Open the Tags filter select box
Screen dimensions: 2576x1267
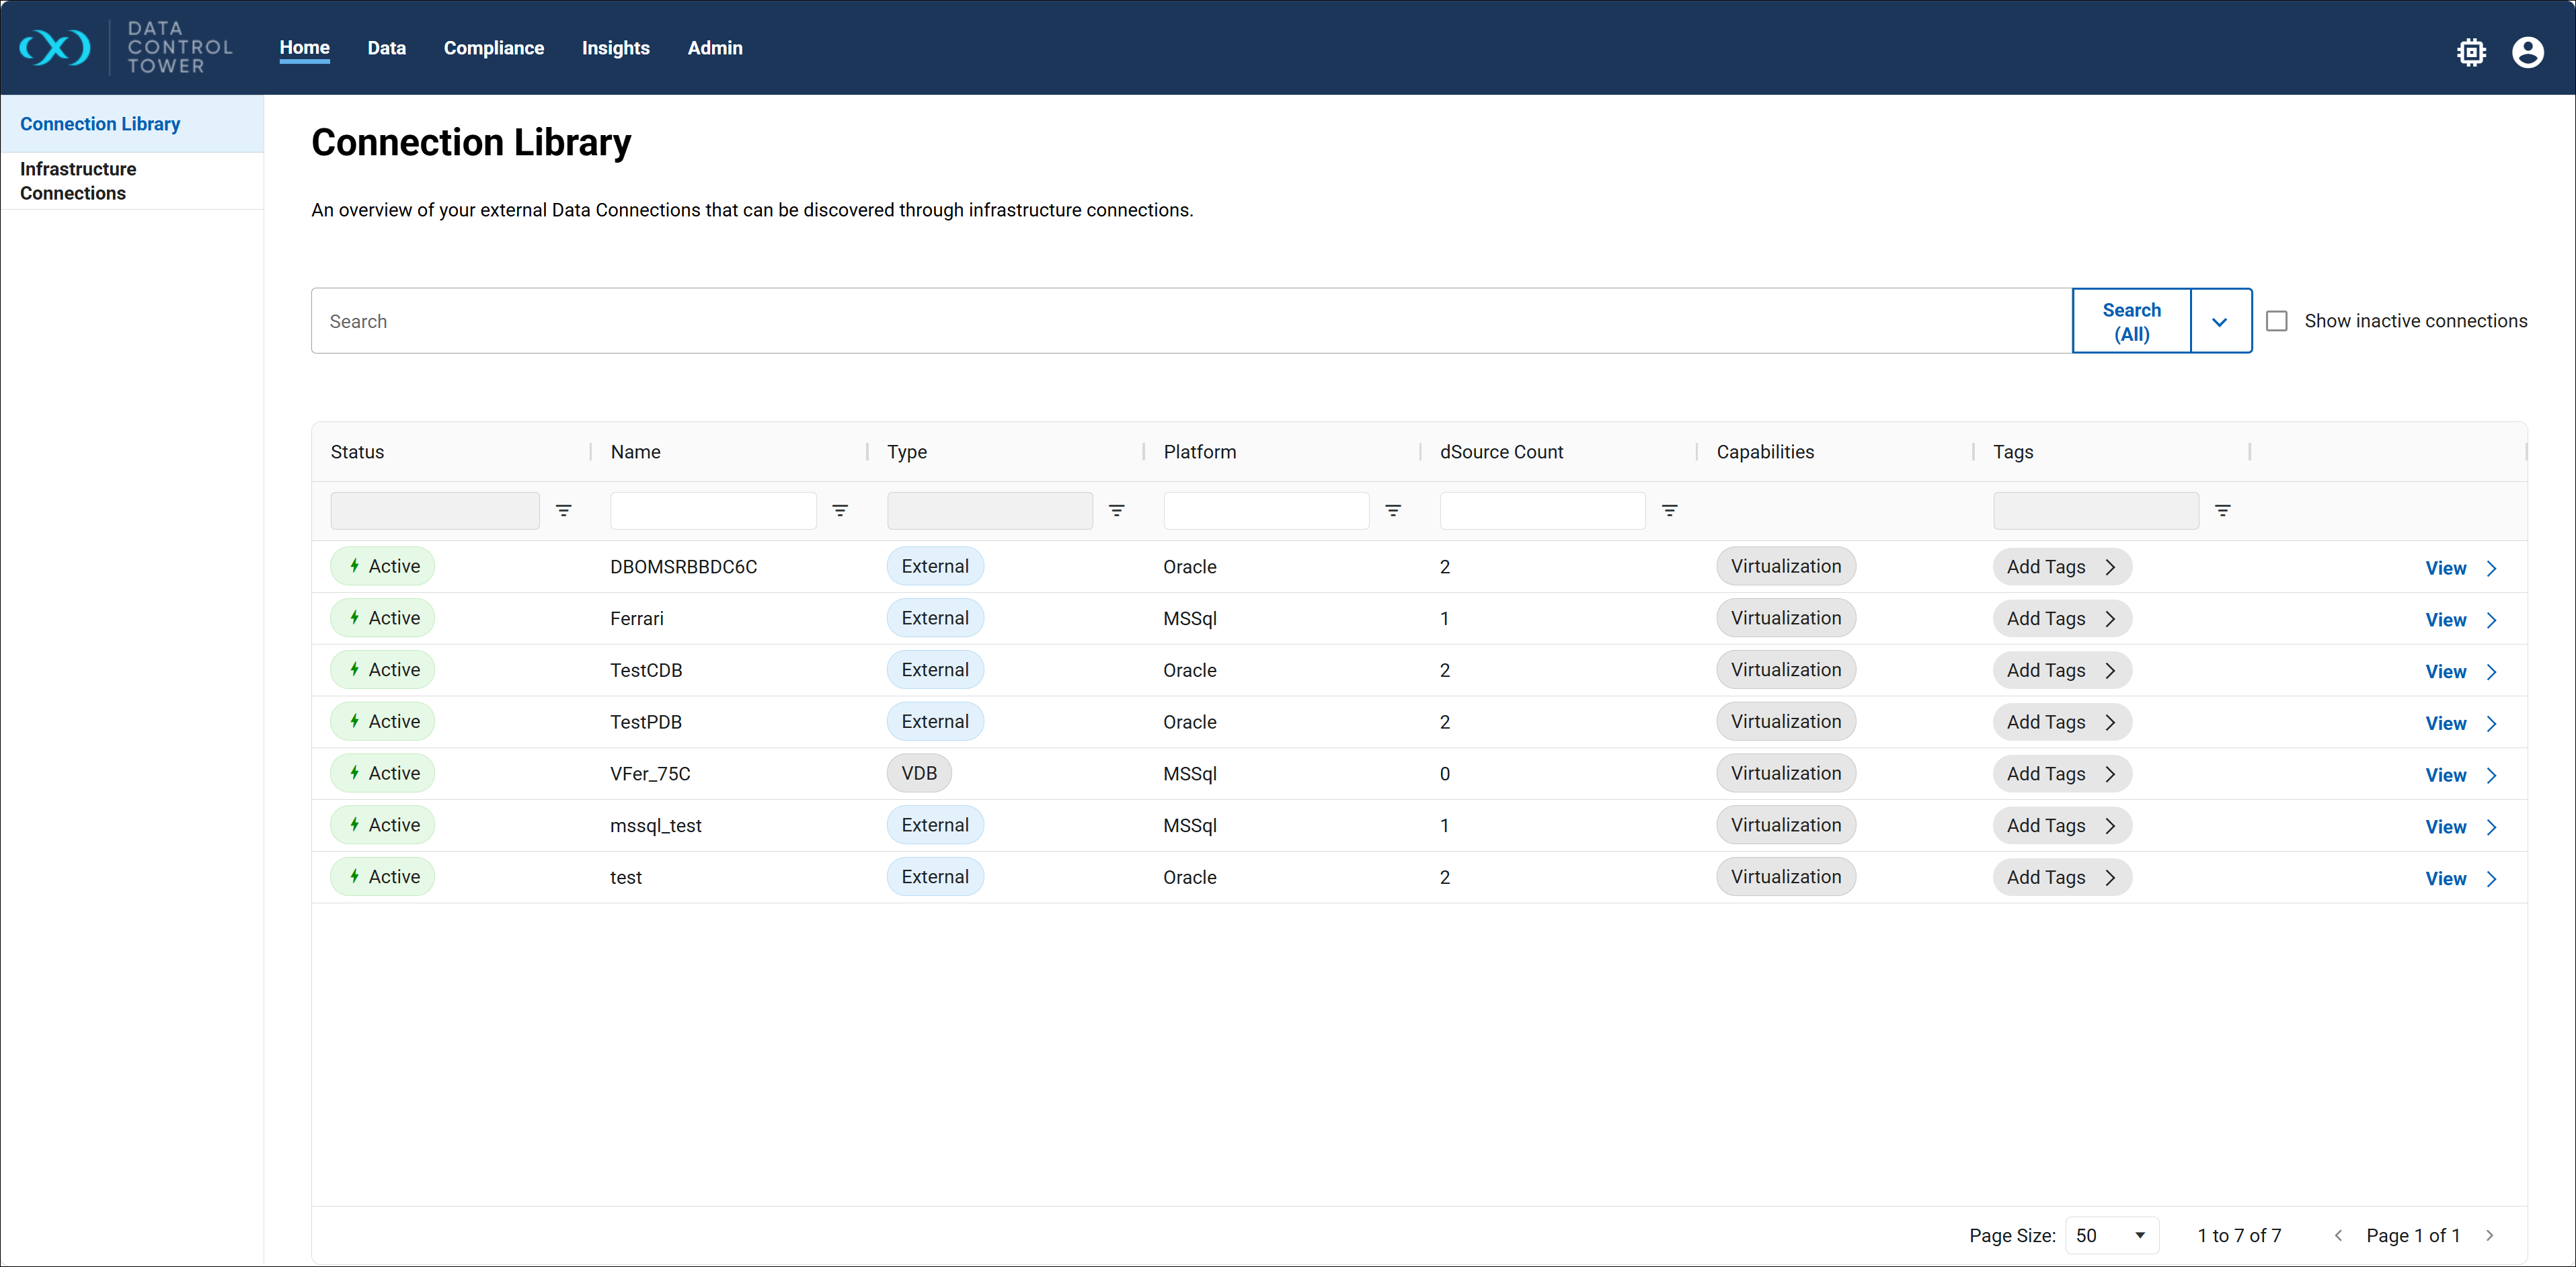2096,510
